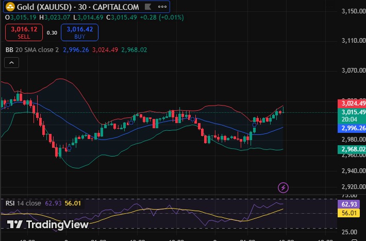Click the green 2,968.02 price axis label

352,149
